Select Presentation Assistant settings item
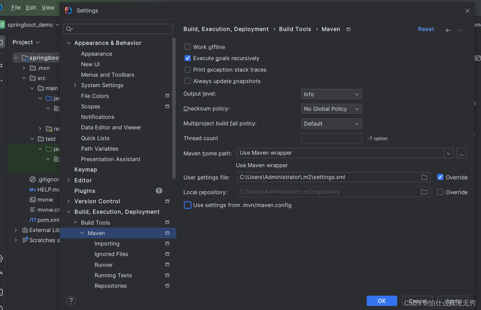The width and height of the screenshot is (481, 310). click(x=110, y=159)
